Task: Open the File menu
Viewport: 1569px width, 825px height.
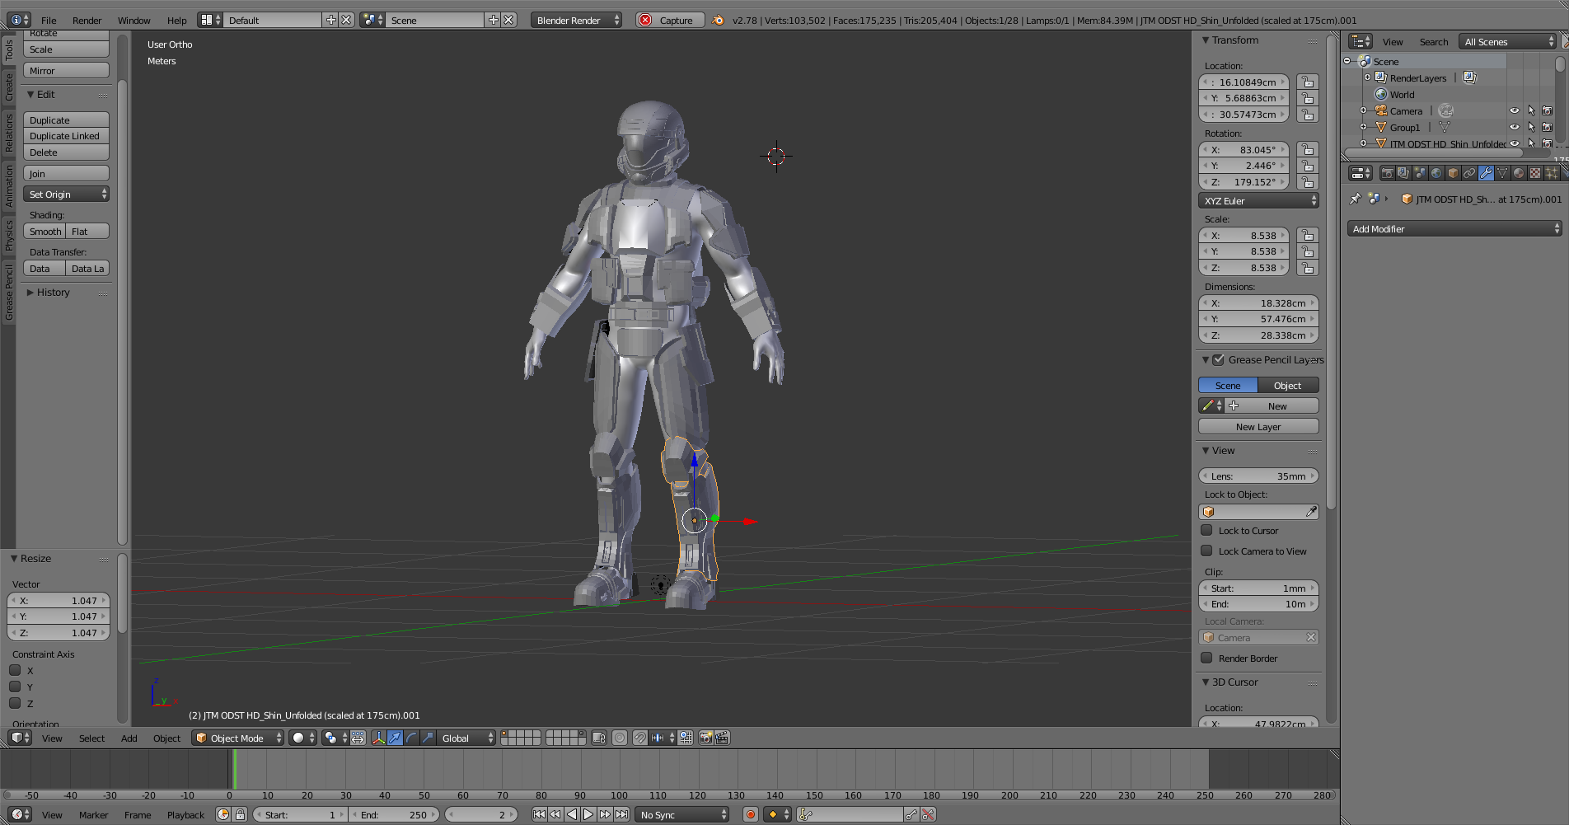Action: (x=49, y=20)
